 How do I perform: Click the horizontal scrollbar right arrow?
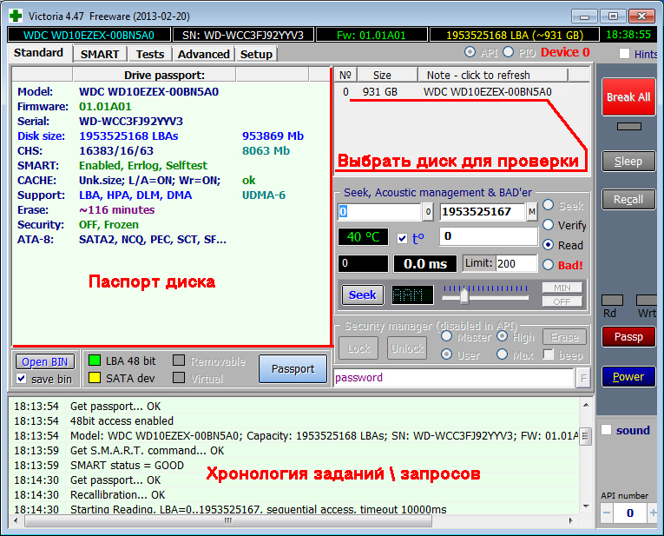click(x=571, y=520)
